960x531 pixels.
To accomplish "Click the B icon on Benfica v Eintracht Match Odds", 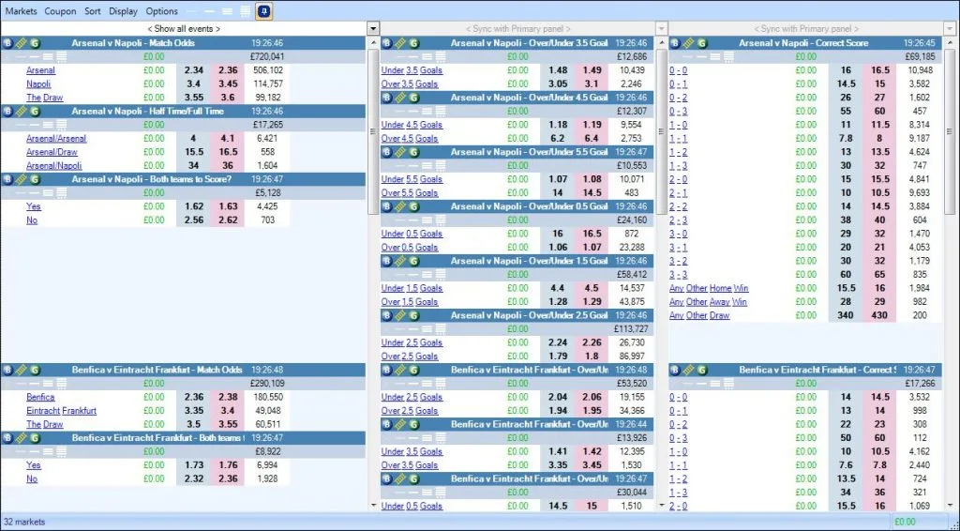I will click(x=7, y=370).
